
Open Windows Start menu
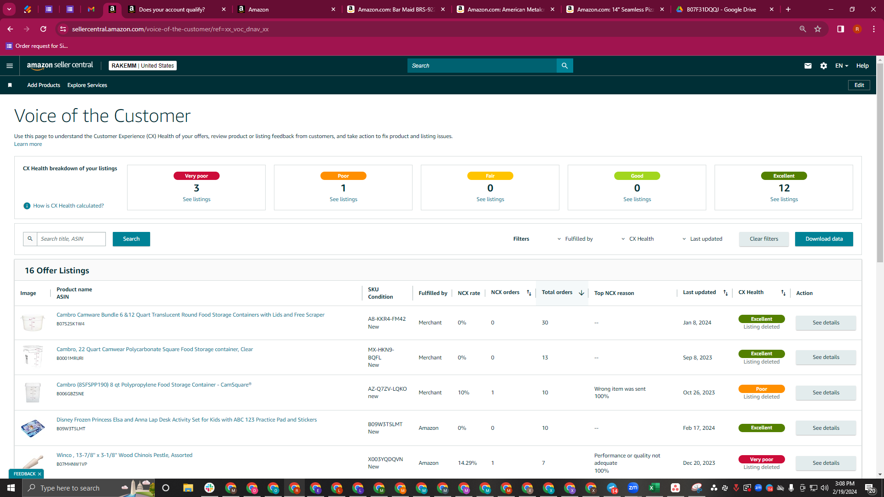[x=11, y=488]
